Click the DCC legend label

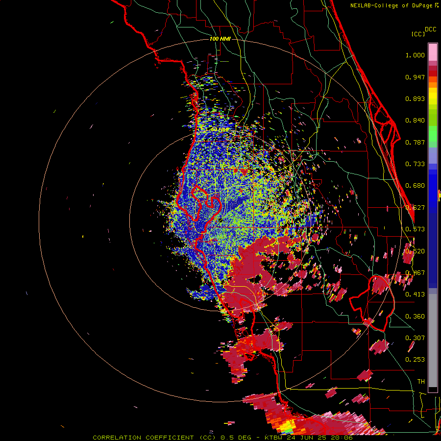coord(430,29)
